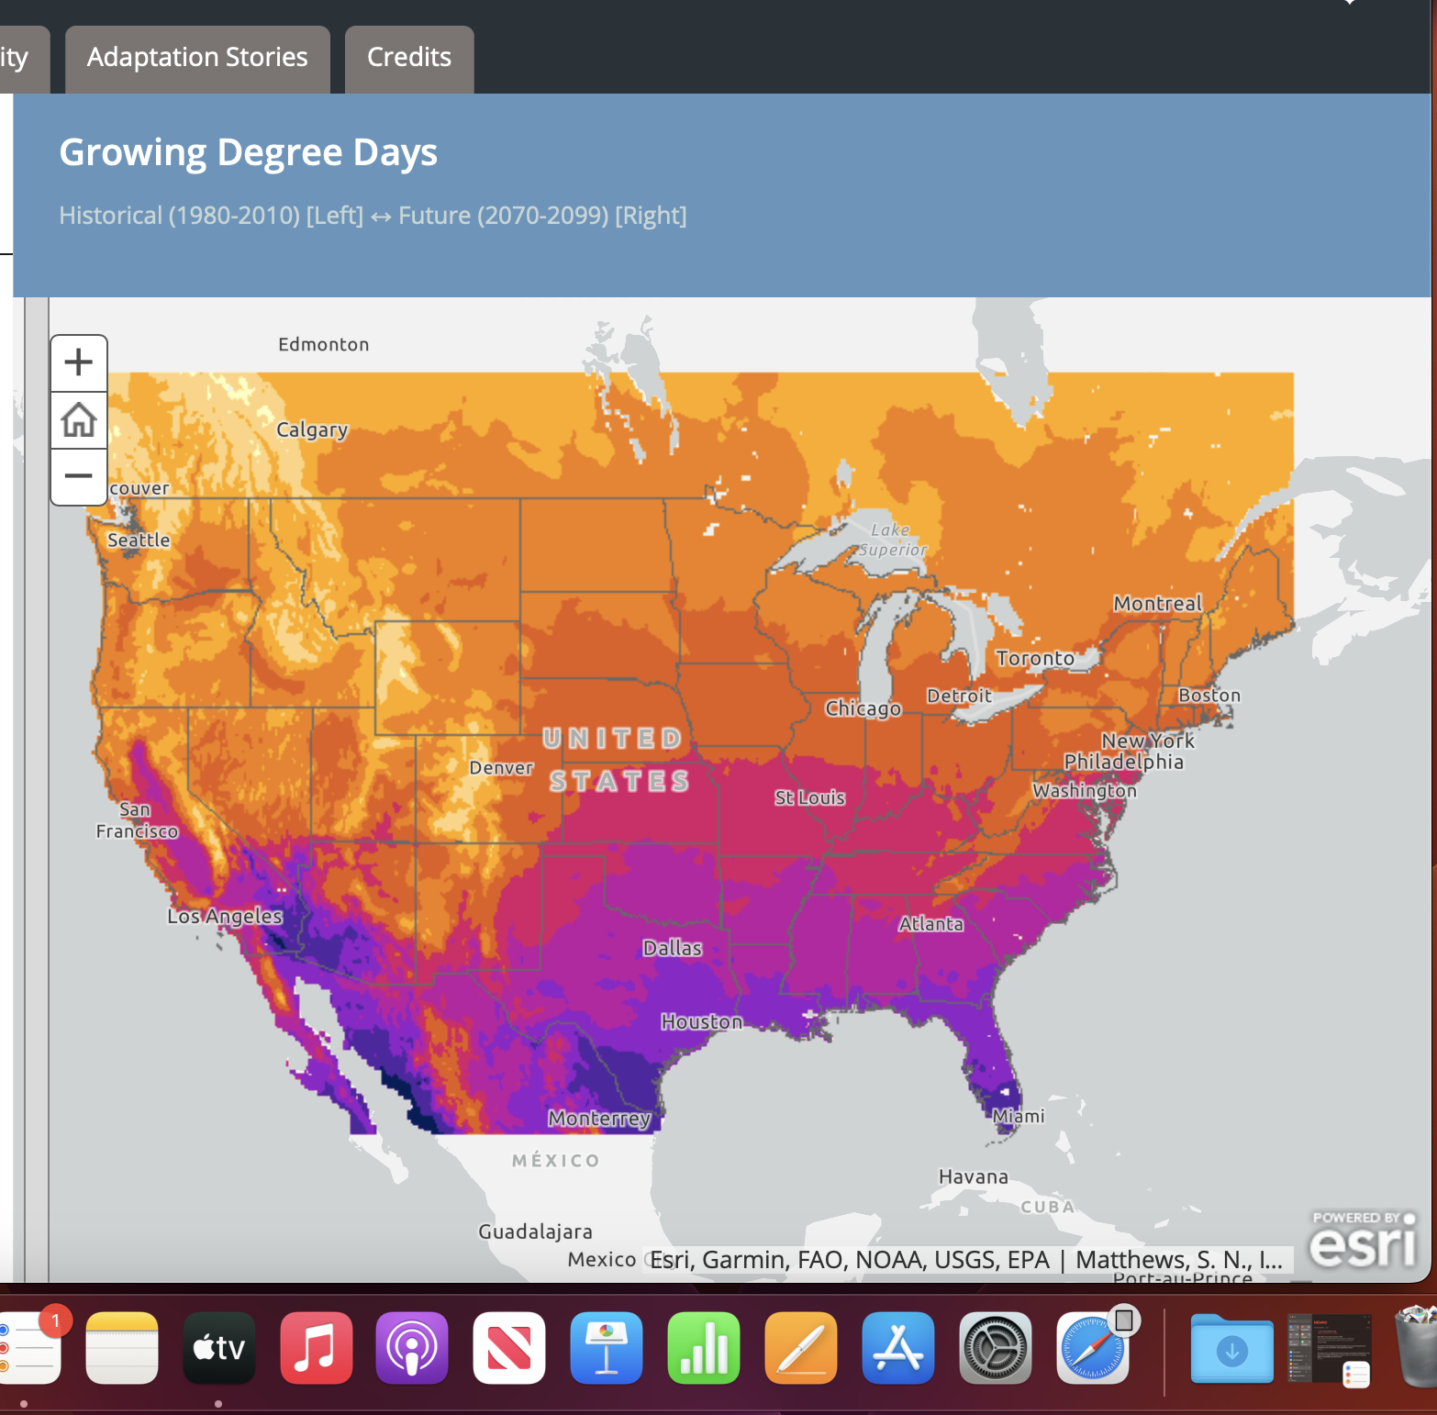Click the Philadelphia map label

coord(1124,763)
